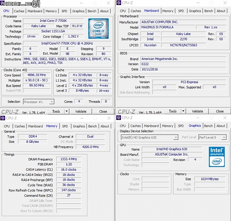This screenshot has width=231, height=221.
Task: Click NB Frequency 4200.0 MHz value
Action: pyautogui.click(x=90, y=147)
